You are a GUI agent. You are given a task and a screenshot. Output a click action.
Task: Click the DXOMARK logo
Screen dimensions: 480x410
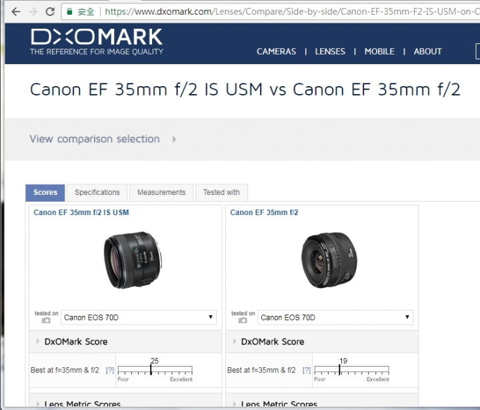tap(97, 41)
